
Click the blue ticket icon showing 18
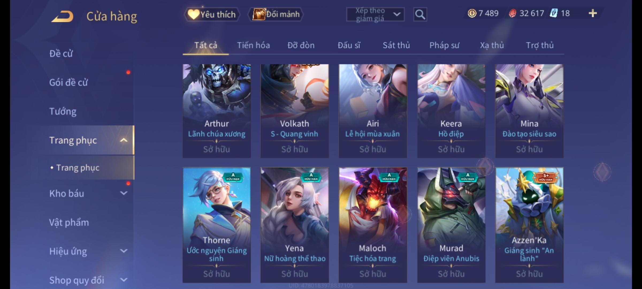click(x=554, y=13)
